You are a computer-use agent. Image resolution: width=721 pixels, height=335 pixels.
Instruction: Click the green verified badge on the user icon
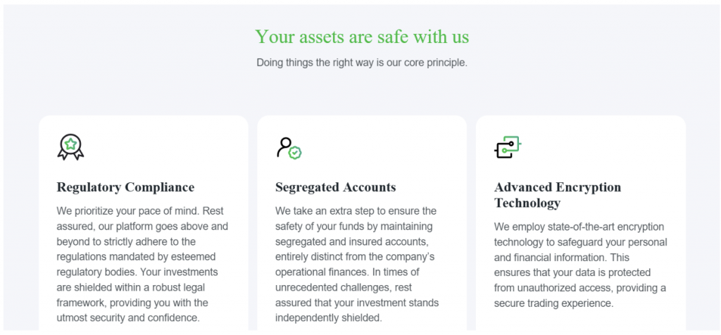pos(296,152)
